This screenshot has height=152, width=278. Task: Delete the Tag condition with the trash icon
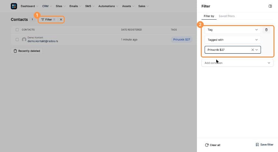click(266, 30)
